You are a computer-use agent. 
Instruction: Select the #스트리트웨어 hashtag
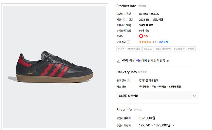pos(163,49)
